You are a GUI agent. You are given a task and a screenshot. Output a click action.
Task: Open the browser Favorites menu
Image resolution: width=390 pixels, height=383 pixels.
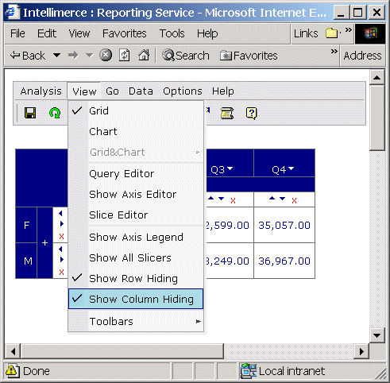point(125,33)
